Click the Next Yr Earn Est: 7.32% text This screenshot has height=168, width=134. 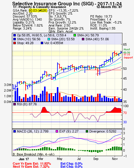pyautogui.click(x=31, y=167)
